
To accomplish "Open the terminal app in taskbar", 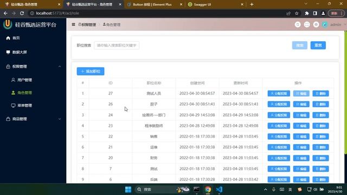I will (196, 190).
